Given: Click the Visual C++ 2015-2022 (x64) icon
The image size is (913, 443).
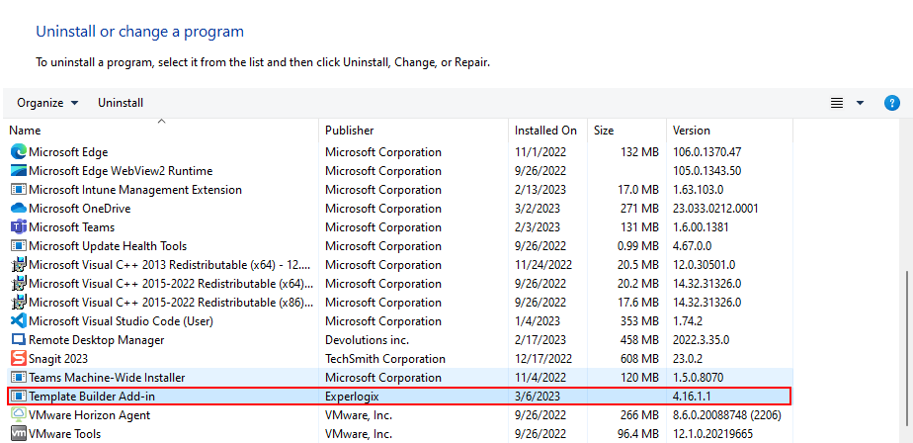Looking at the screenshot, I should 19,283.
